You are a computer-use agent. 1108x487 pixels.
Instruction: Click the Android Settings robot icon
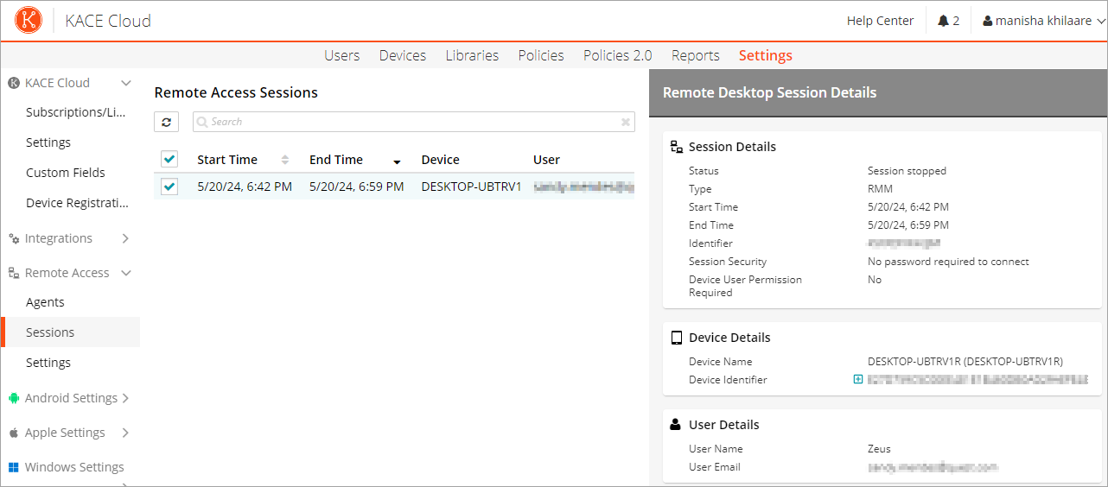point(14,398)
